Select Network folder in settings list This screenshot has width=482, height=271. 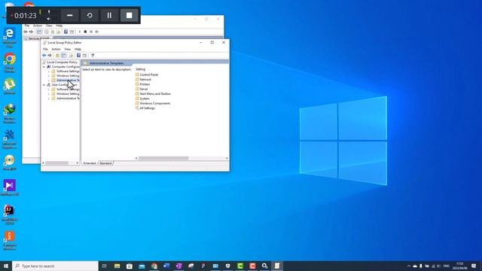143,79
